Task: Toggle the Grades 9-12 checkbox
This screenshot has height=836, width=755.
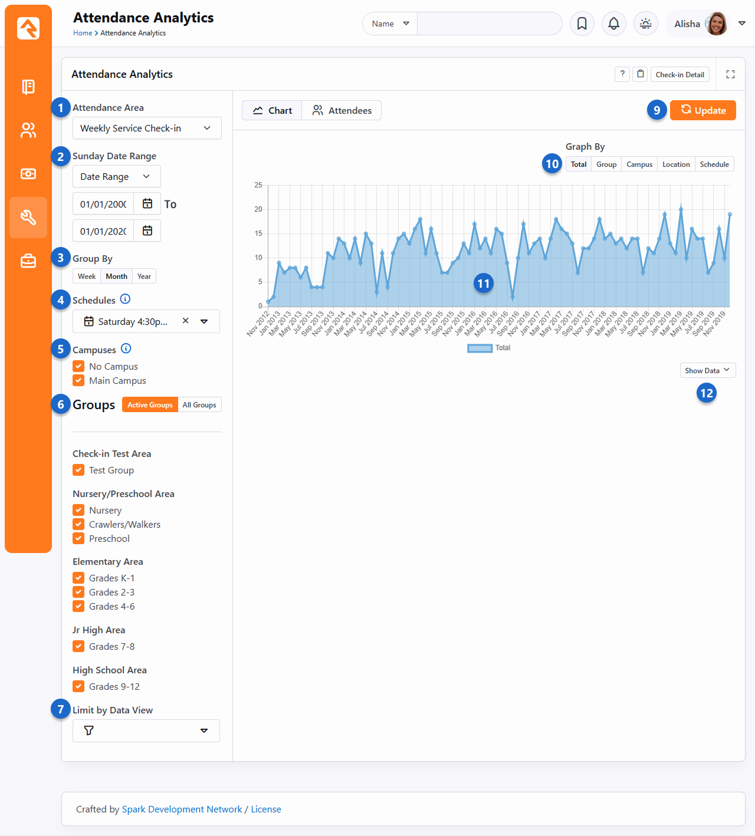Action: click(78, 686)
